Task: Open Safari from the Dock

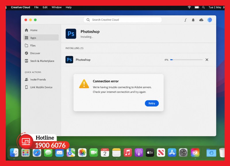Action: pyautogui.click(x=37, y=153)
